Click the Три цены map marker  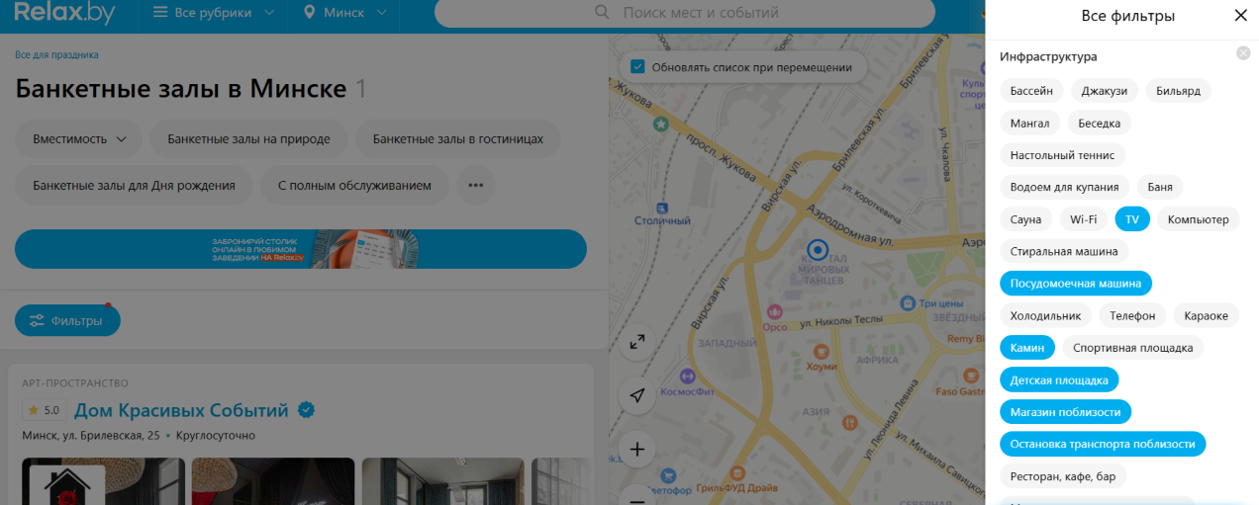906,303
